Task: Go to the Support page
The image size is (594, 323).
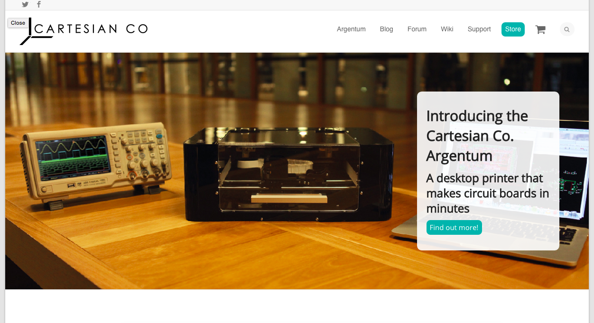Action: point(479,29)
